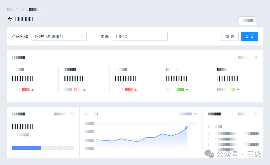Click the red up-trend arrow in the second metric
This screenshot has width=270, height=165.
coord(84,90)
